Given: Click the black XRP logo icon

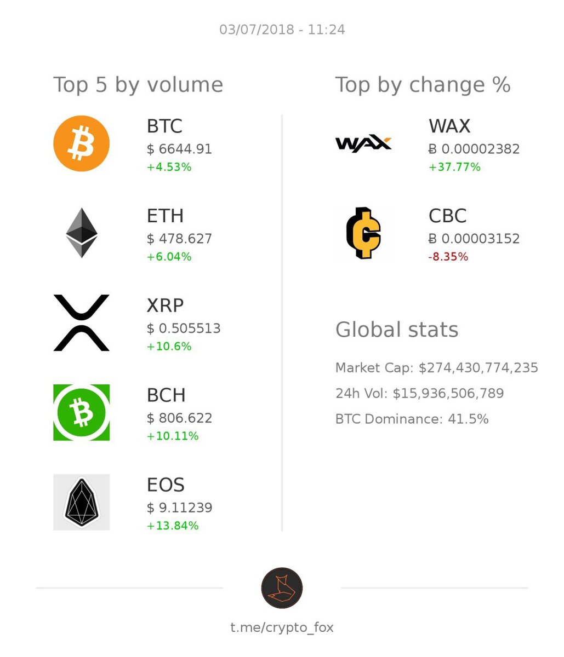Looking at the screenshot, I should click(x=82, y=322).
